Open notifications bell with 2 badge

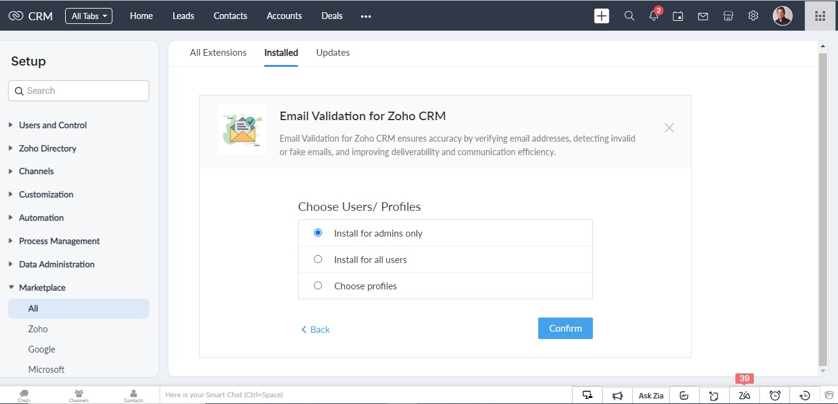coord(654,15)
